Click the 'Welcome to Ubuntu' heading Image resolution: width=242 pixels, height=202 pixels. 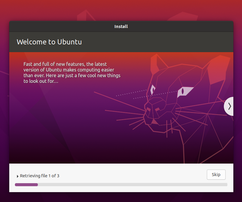[x=49, y=42]
